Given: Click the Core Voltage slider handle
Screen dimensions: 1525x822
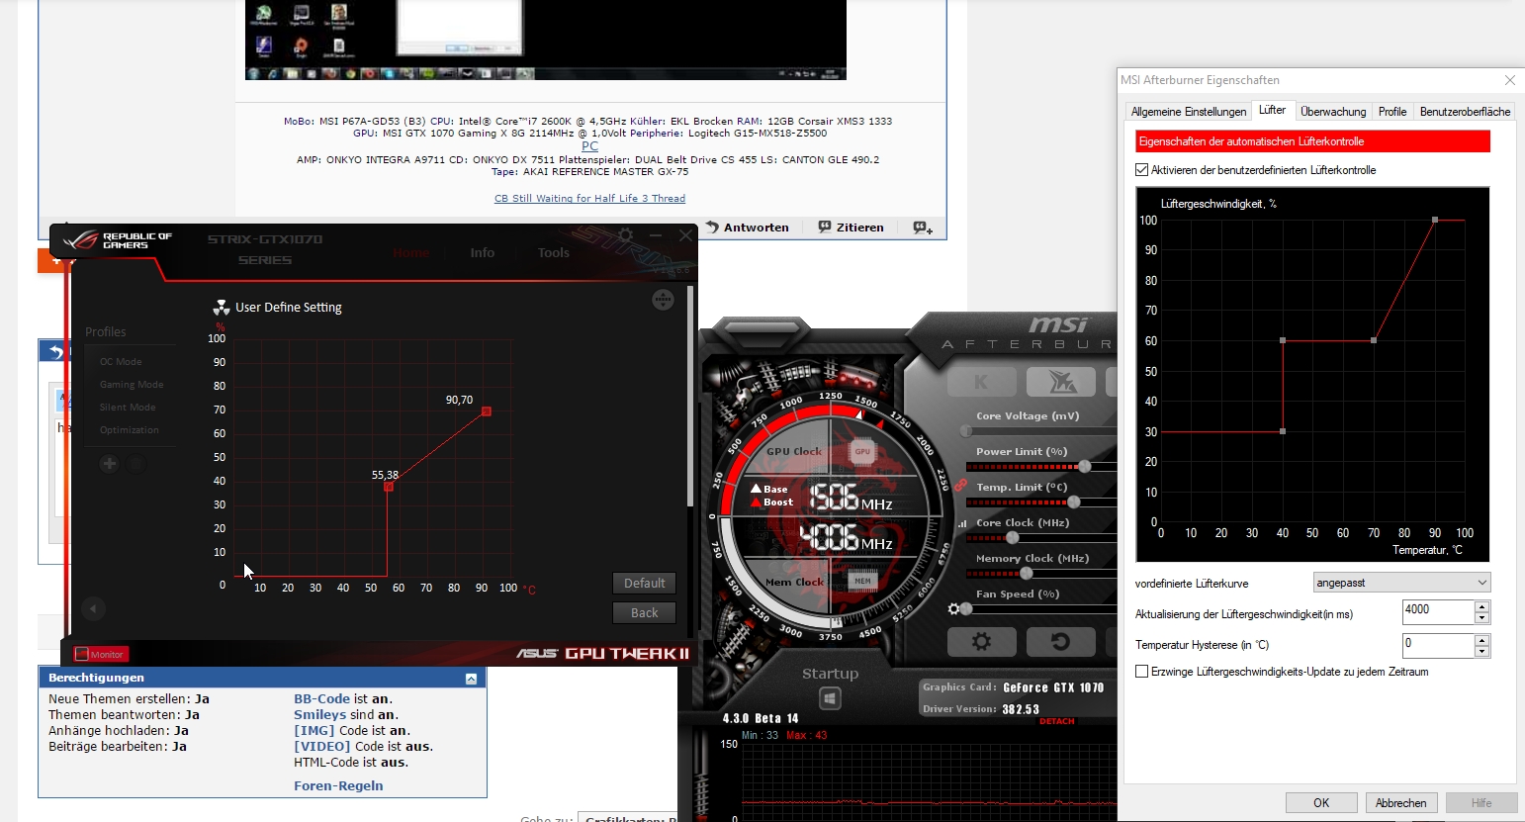Looking at the screenshot, I should pos(966,430).
